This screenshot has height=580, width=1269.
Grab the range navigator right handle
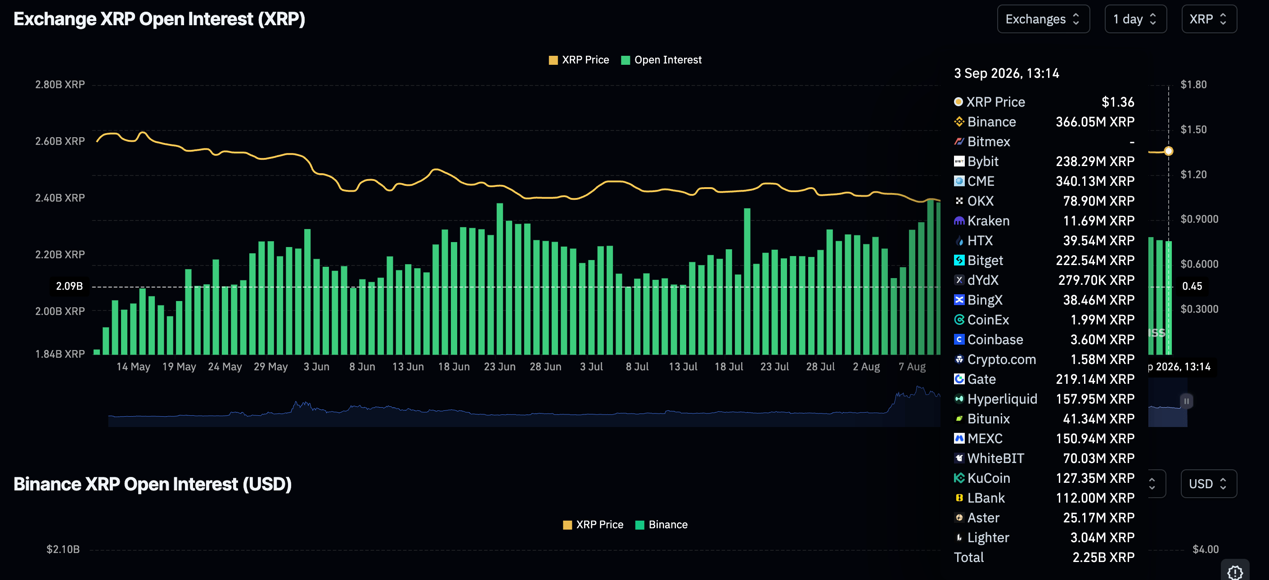click(1186, 400)
